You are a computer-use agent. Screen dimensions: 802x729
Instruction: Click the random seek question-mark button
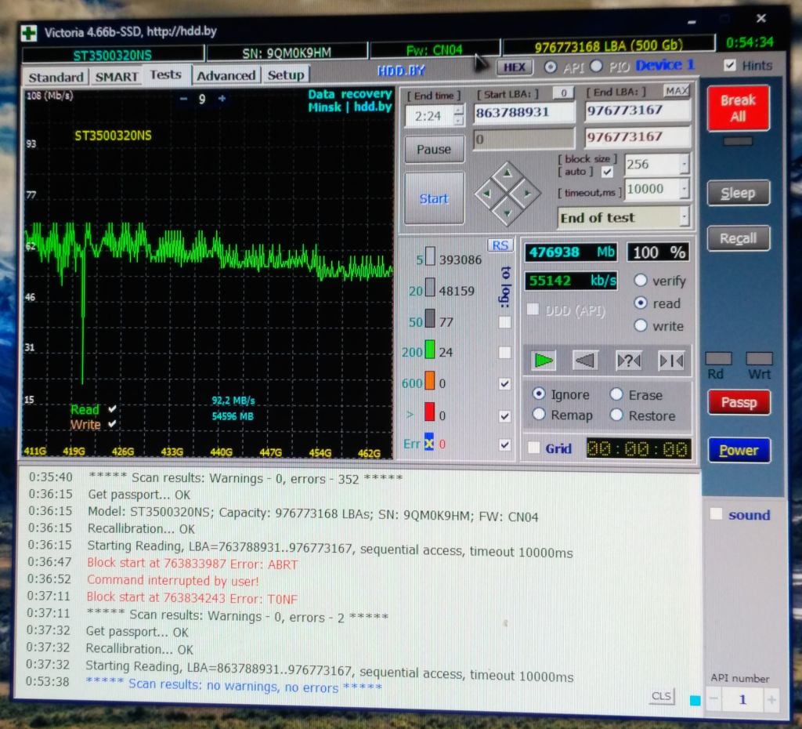(x=628, y=361)
